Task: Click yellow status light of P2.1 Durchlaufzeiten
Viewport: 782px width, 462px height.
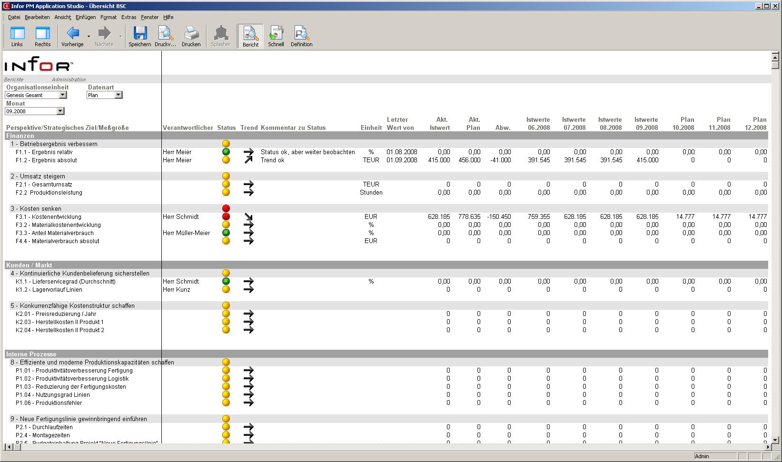Action: pos(226,427)
